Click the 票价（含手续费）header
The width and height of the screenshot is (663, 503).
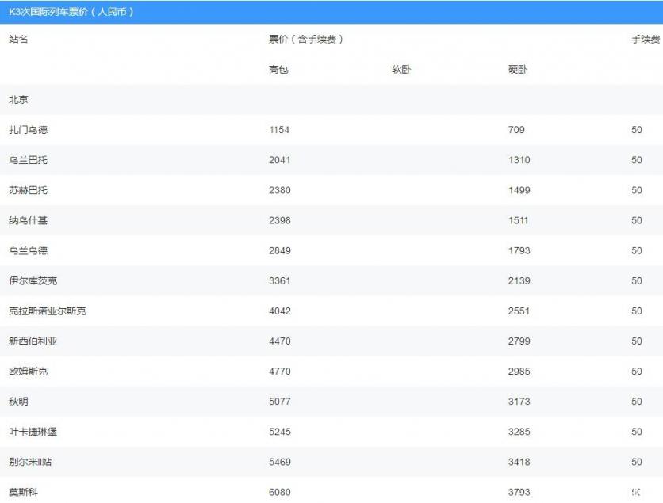click(306, 40)
